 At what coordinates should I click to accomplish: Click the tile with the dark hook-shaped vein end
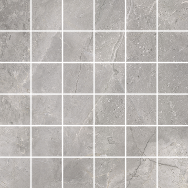(110, 78)
